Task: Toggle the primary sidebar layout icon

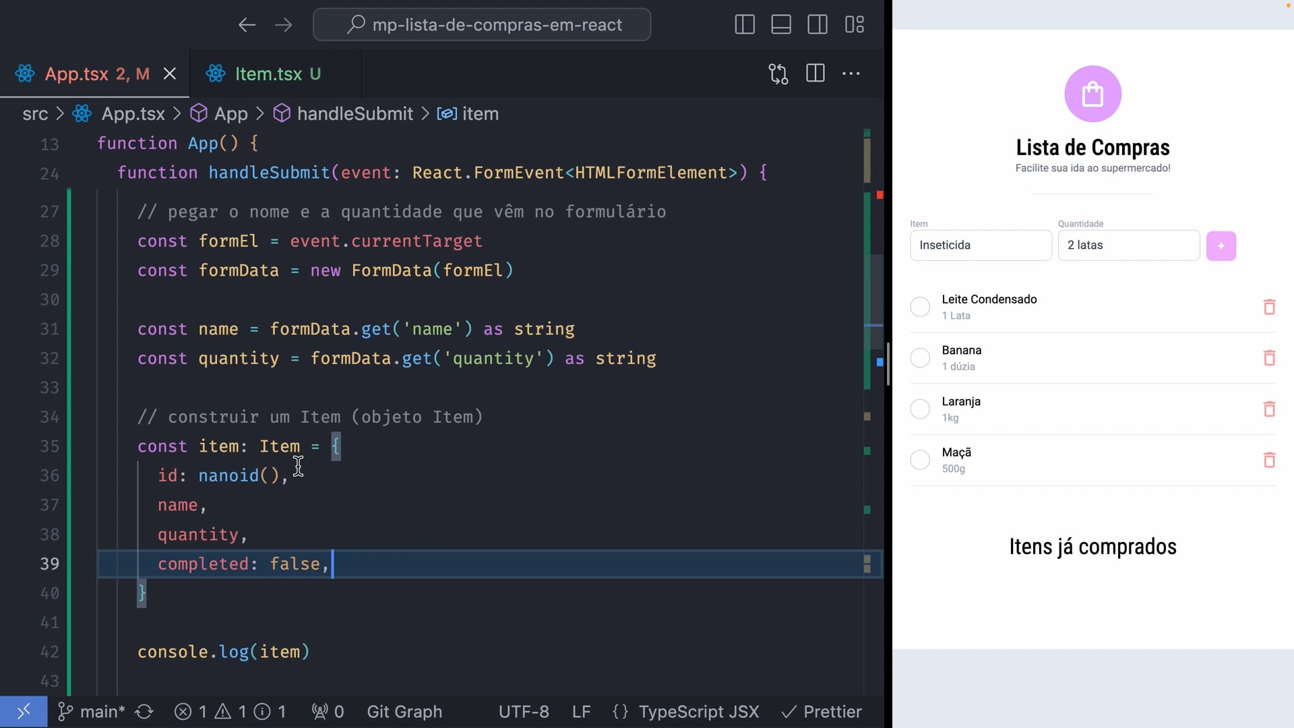Action: point(744,25)
